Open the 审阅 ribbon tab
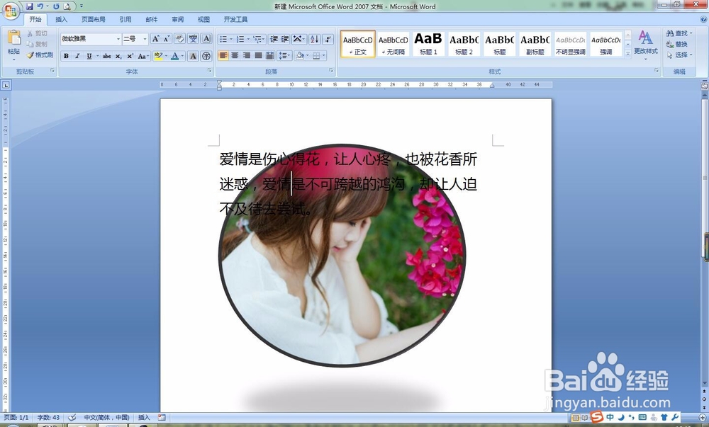 (x=177, y=19)
